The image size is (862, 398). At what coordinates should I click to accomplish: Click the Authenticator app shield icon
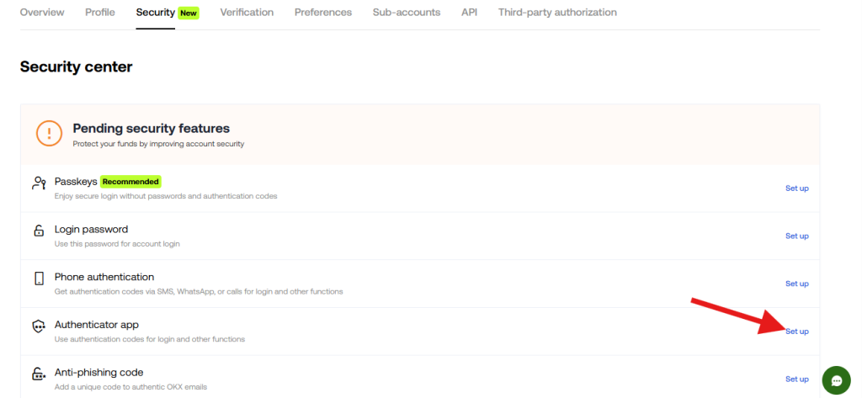39,326
